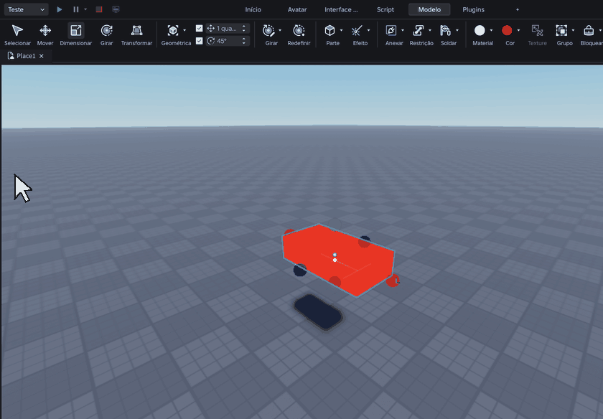Expand the Parte dropdown arrow
Viewport: 603px width, 419px height.
click(341, 30)
